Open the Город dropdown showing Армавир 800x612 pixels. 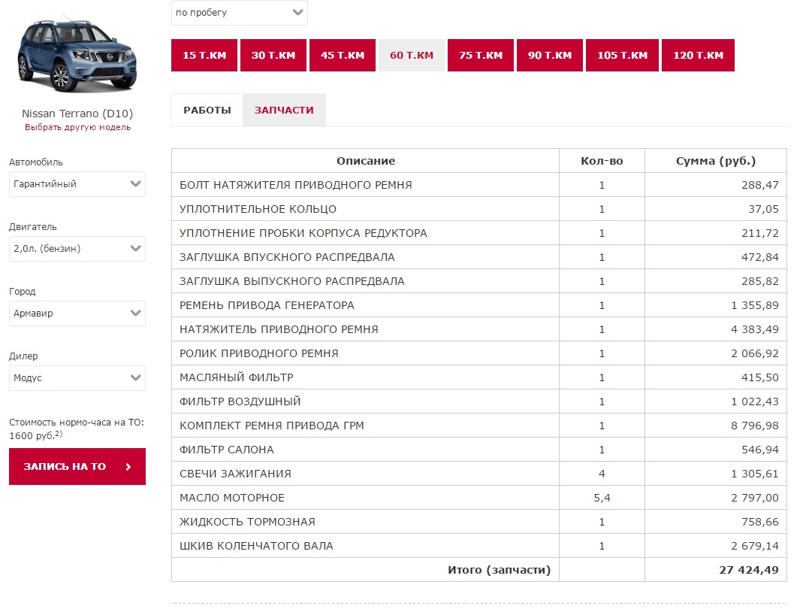pos(77,314)
